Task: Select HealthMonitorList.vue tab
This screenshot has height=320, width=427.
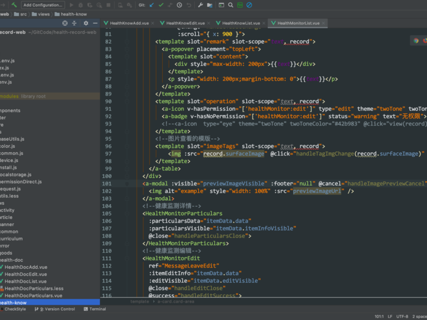Action: pyautogui.click(x=298, y=23)
